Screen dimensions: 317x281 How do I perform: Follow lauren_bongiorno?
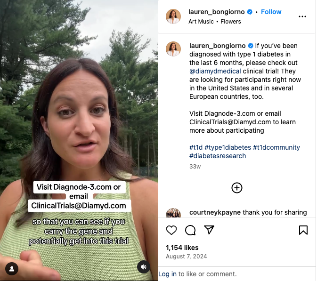tap(271, 12)
